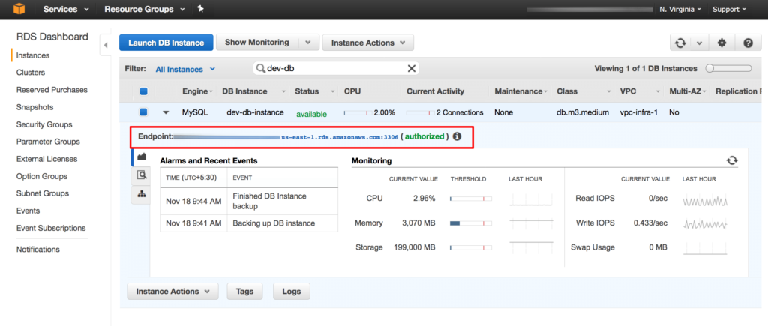Open the N. Virginia region dropdown
768x326 pixels.
point(680,9)
